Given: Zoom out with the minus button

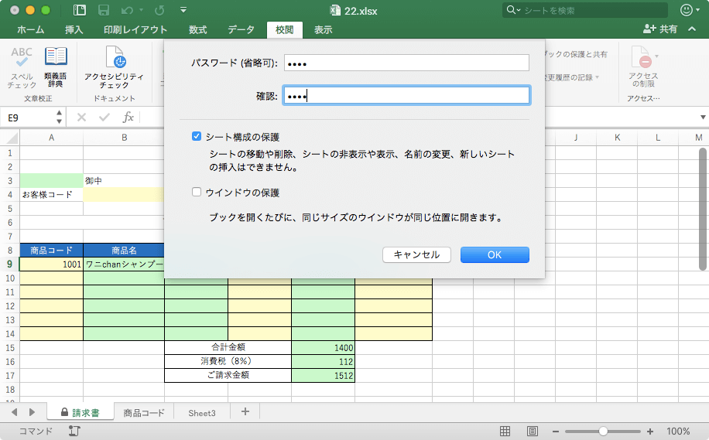Looking at the screenshot, I should pos(556,431).
